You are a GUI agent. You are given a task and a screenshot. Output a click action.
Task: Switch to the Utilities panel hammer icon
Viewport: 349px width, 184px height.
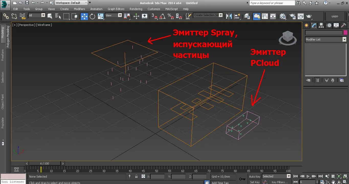[343, 25]
